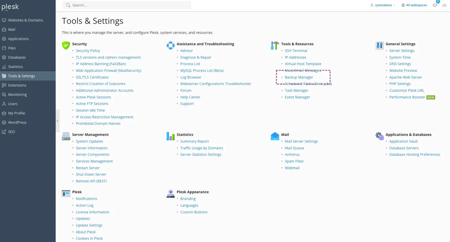The height and width of the screenshot is (242, 450).
Task: Open the Custom Buttons link
Action: pos(194,212)
